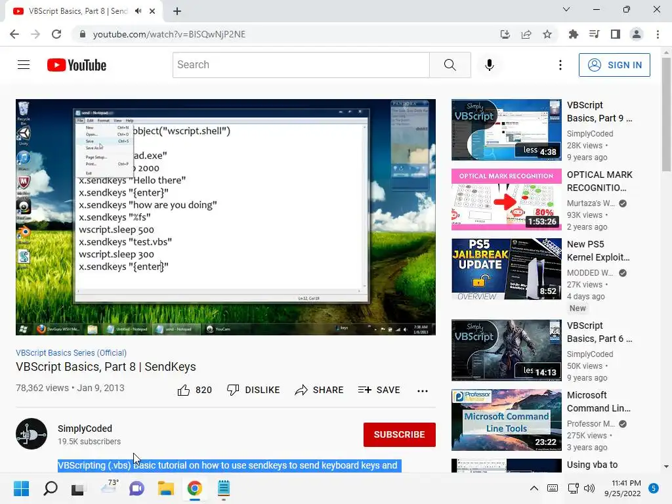672x504 pixels.
Task: Open the Chrome profile avatar
Action: (637, 34)
